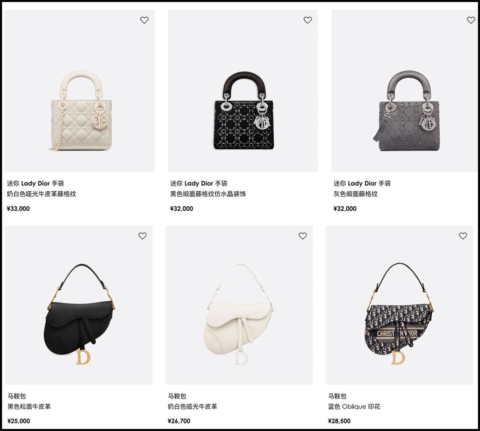Add gray satin Lady Dior to wishlist

tap(471, 20)
